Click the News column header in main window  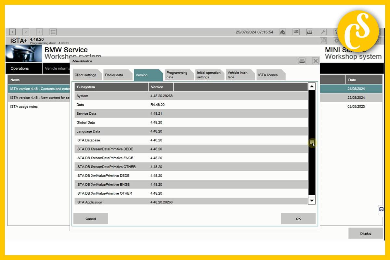[x=39, y=80]
